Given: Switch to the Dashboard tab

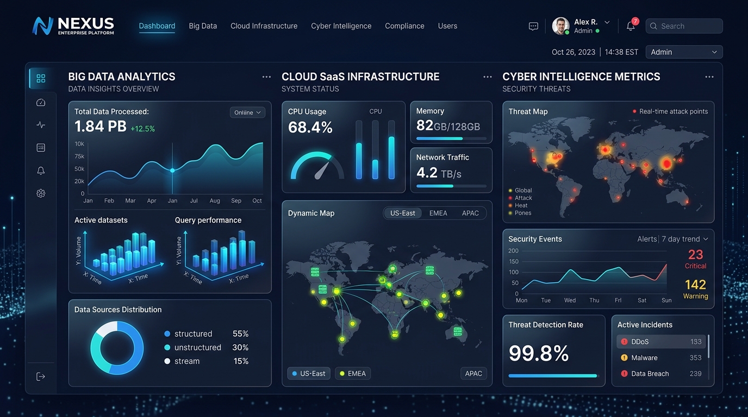Looking at the screenshot, I should click(157, 26).
